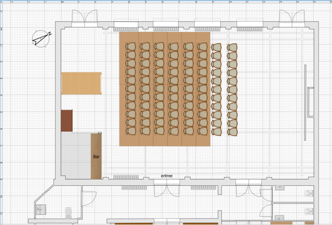Select the gray floor area behind the bar
Image resolution: width=332 pixels, height=225 pixels.
tap(76, 155)
